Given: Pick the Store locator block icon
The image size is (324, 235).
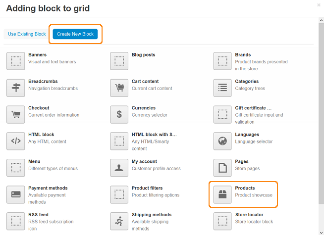Looking at the screenshot, I should tap(222, 221).
